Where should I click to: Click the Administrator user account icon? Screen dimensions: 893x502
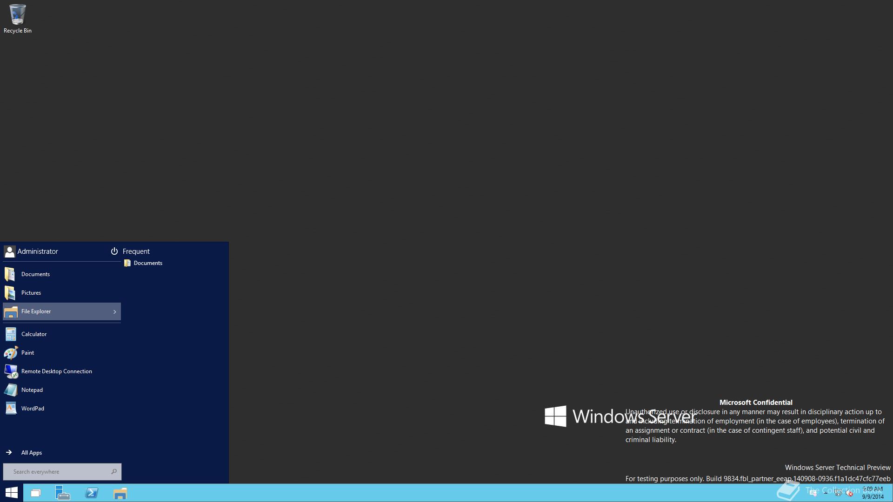9,251
